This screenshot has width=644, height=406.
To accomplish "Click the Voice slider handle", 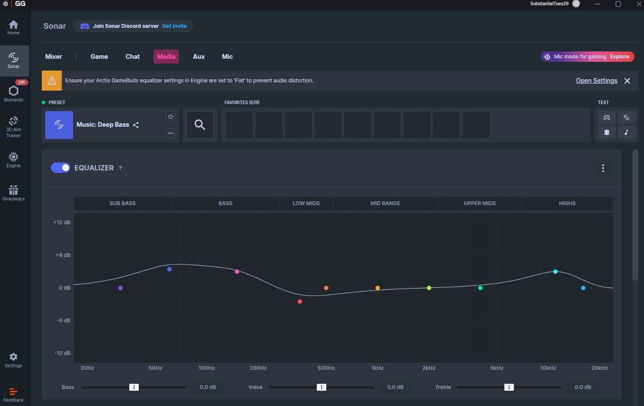I will tap(321, 387).
